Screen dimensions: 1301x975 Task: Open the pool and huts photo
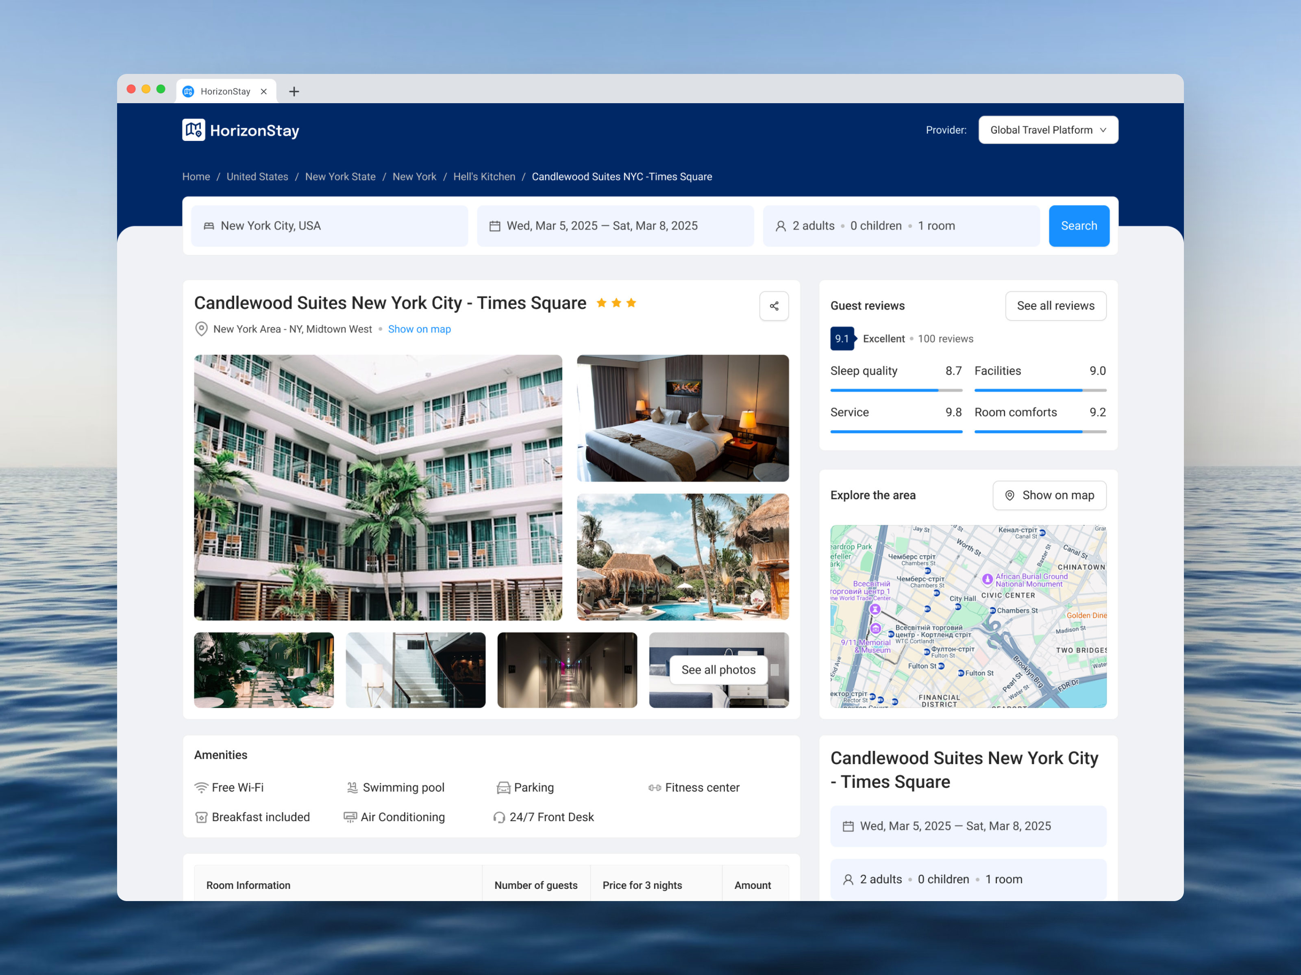coord(683,557)
